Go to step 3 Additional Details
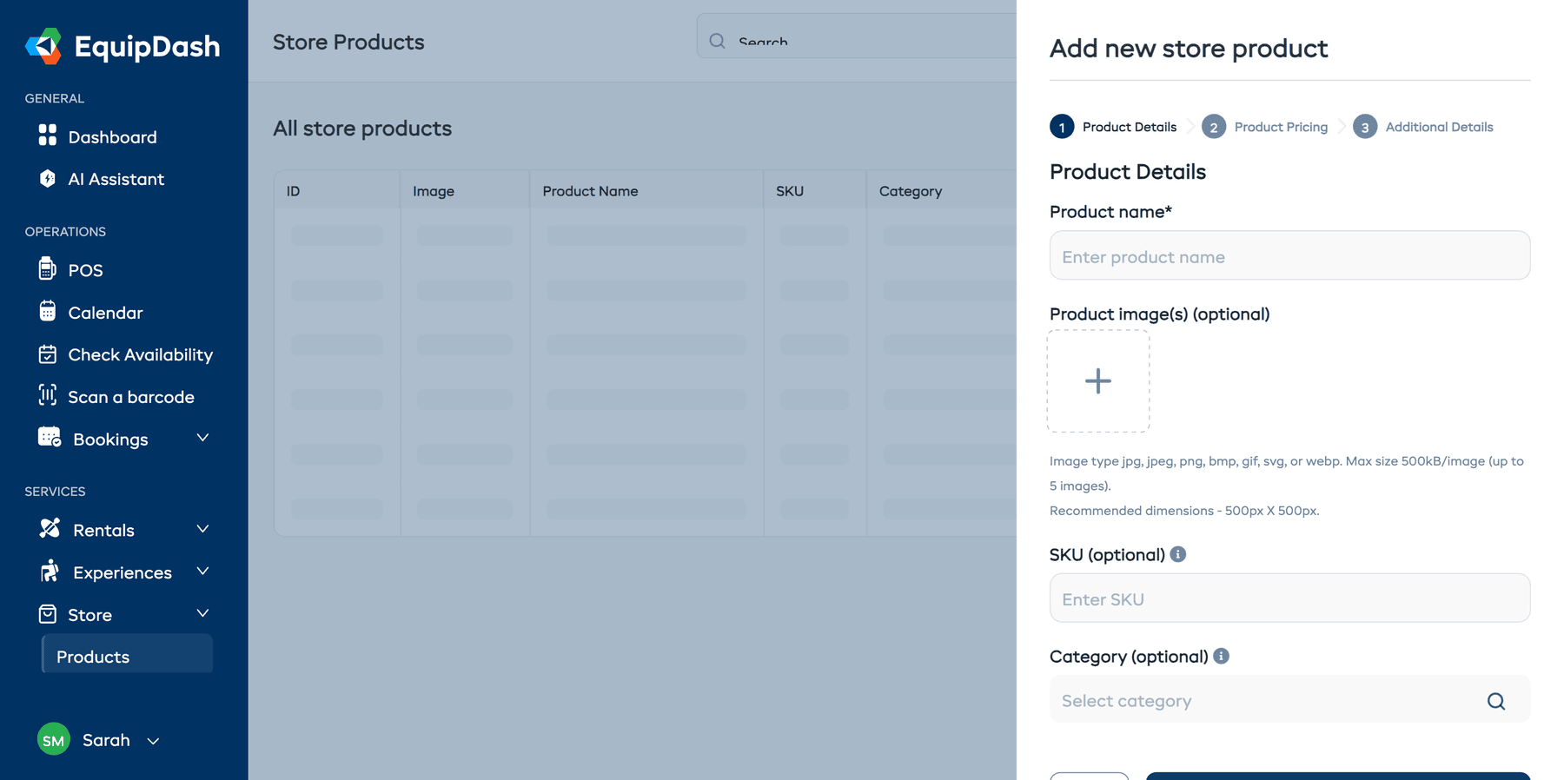Screen dimensions: 1564x780 tap(1423, 127)
